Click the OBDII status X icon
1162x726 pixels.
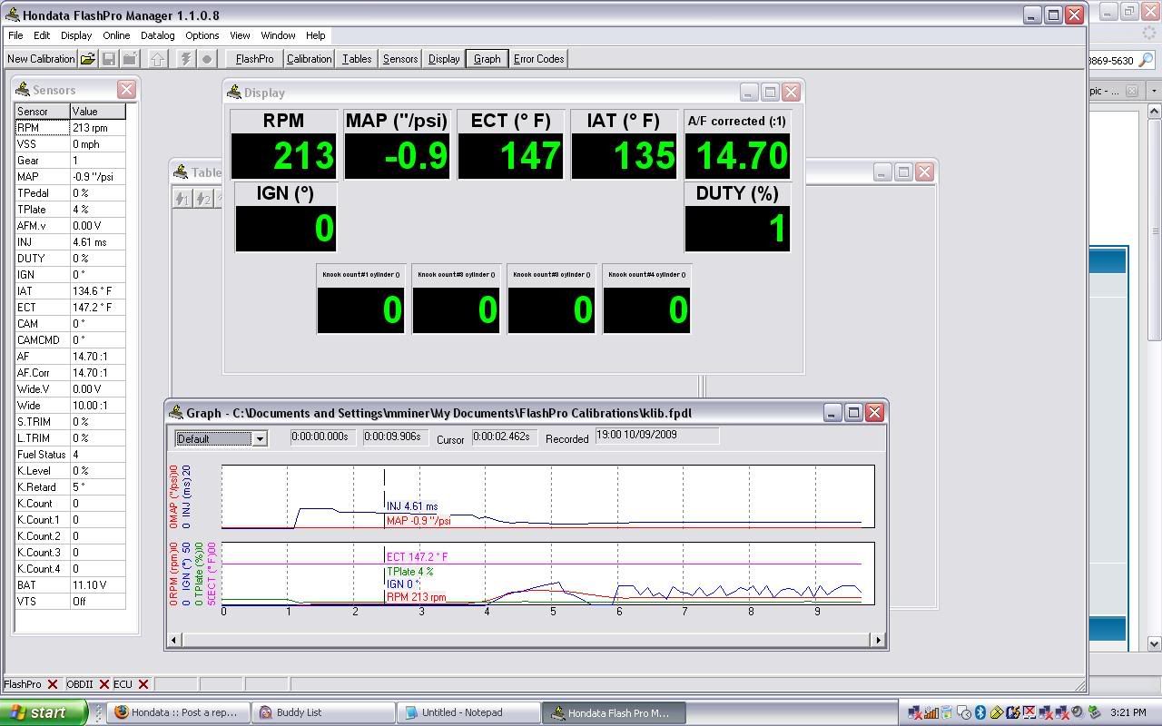coord(104,684)
